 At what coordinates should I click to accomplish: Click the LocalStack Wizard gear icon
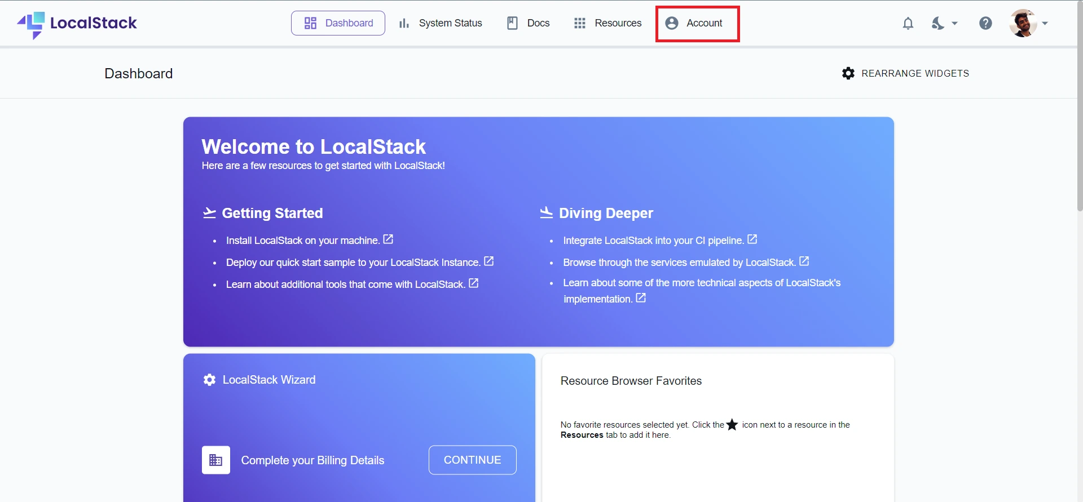tap(209, 380)
